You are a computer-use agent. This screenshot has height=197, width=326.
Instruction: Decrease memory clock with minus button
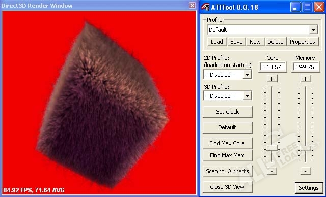(306, 171)
